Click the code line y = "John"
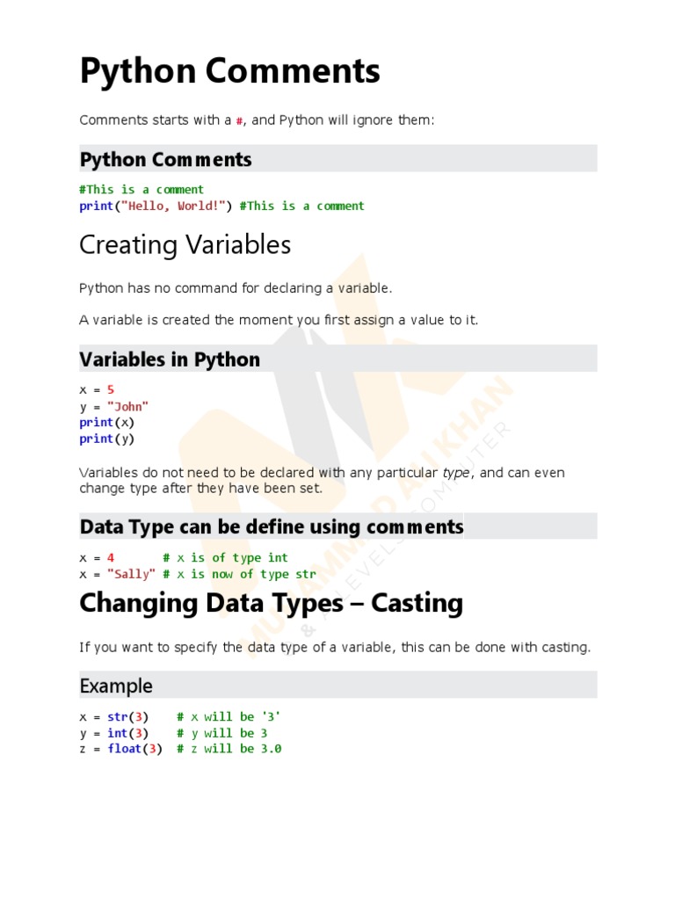This screenshot has width=675, height=900. click(x=114, y=406)
